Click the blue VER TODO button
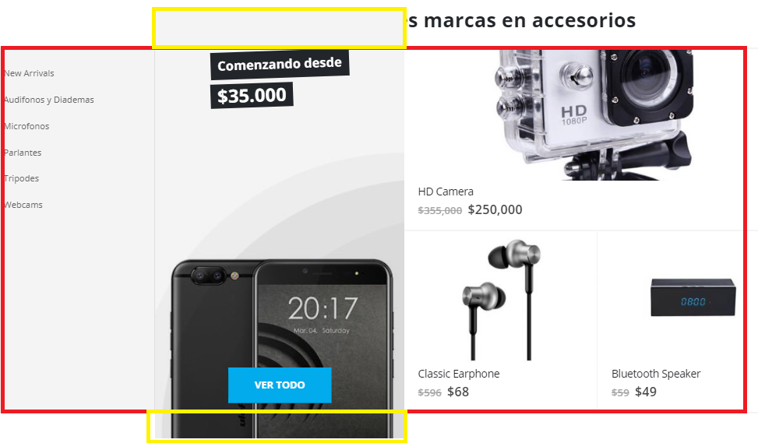Image resolution: width=758 pixels, height=443 pixels. (280, 385)
